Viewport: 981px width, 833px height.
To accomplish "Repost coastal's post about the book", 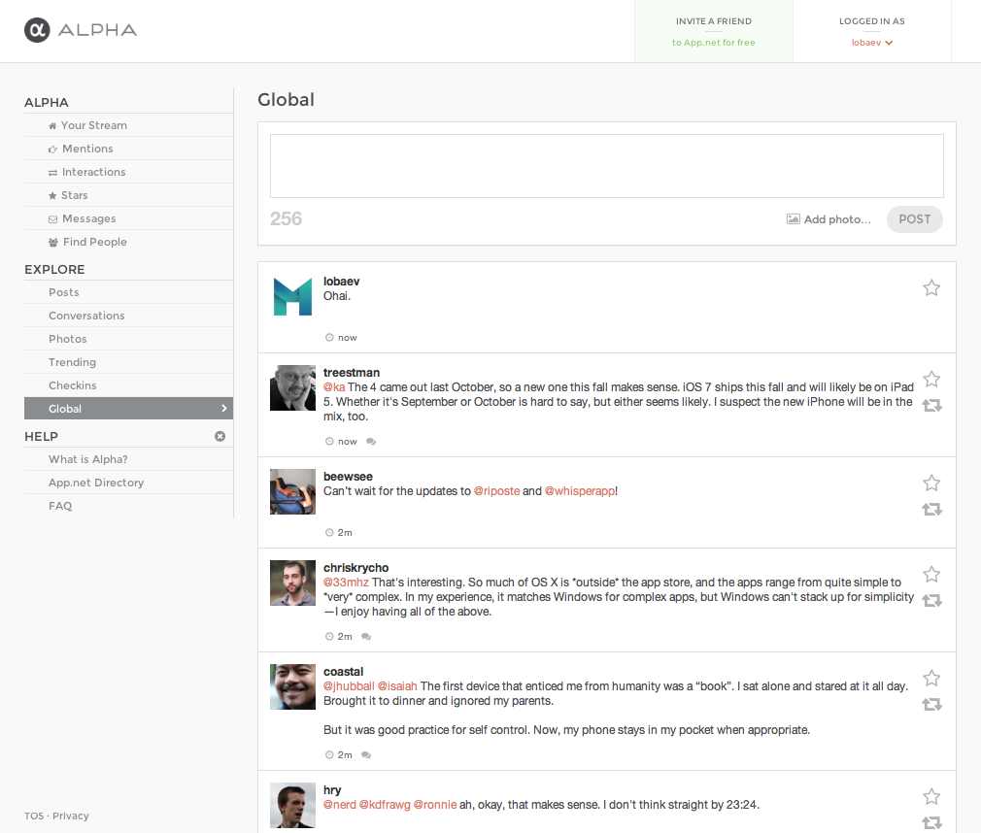I will (931, 705).
